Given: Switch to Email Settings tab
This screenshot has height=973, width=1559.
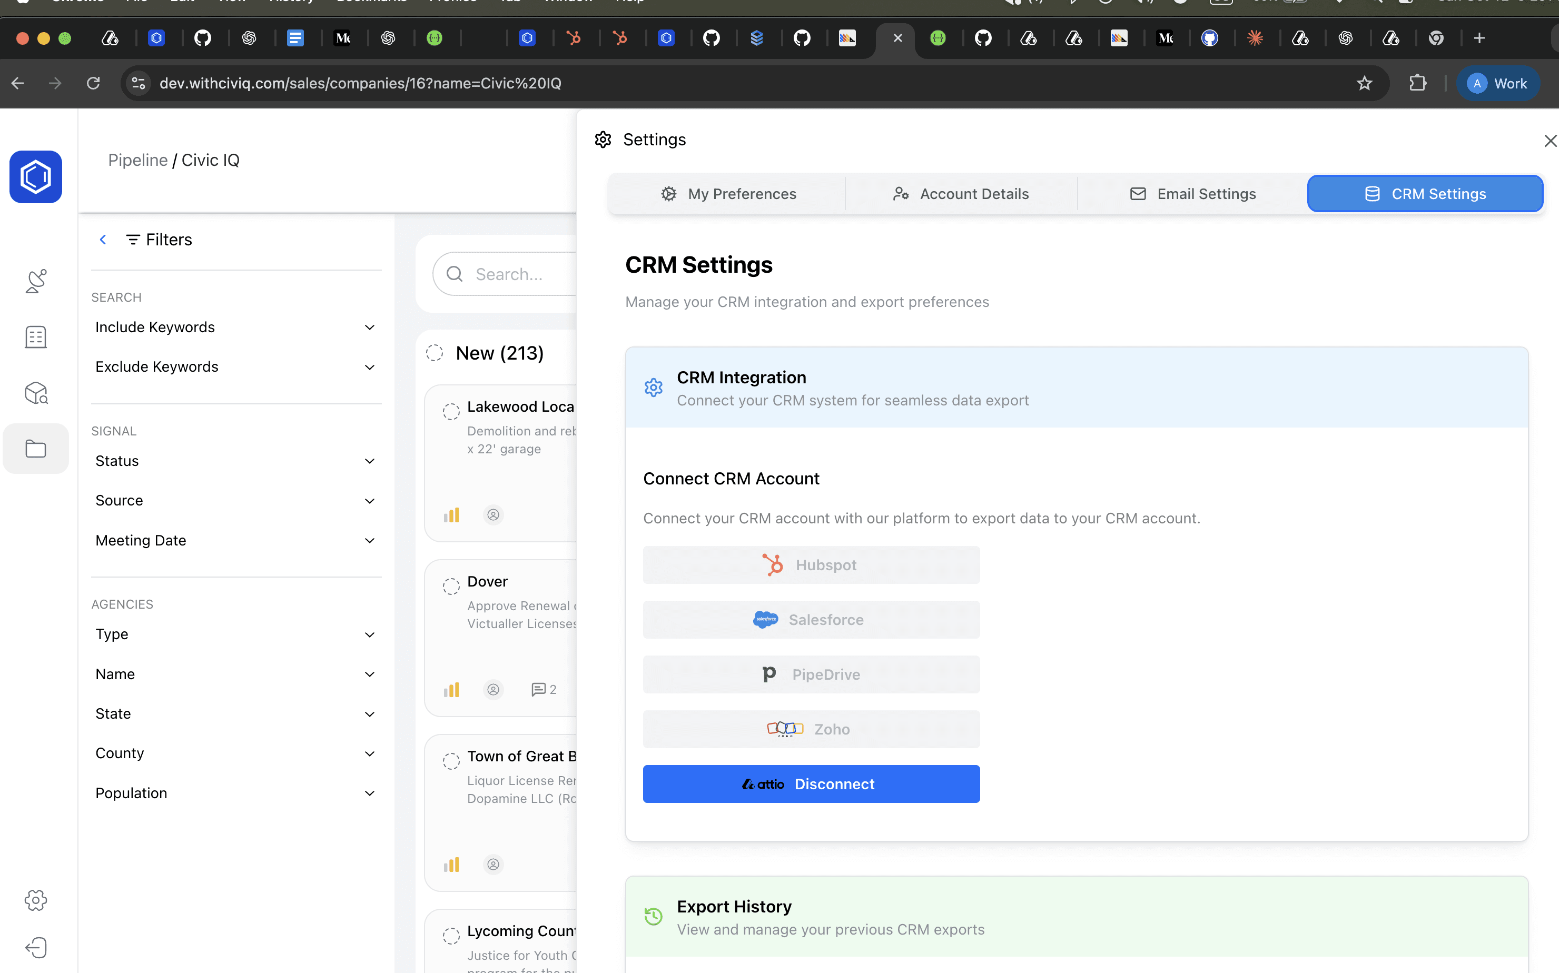Looking at the screenshot, I should [1193, 194].
